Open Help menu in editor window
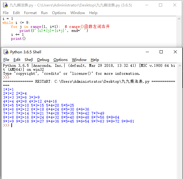183x179 pixels. coord(93,13)
